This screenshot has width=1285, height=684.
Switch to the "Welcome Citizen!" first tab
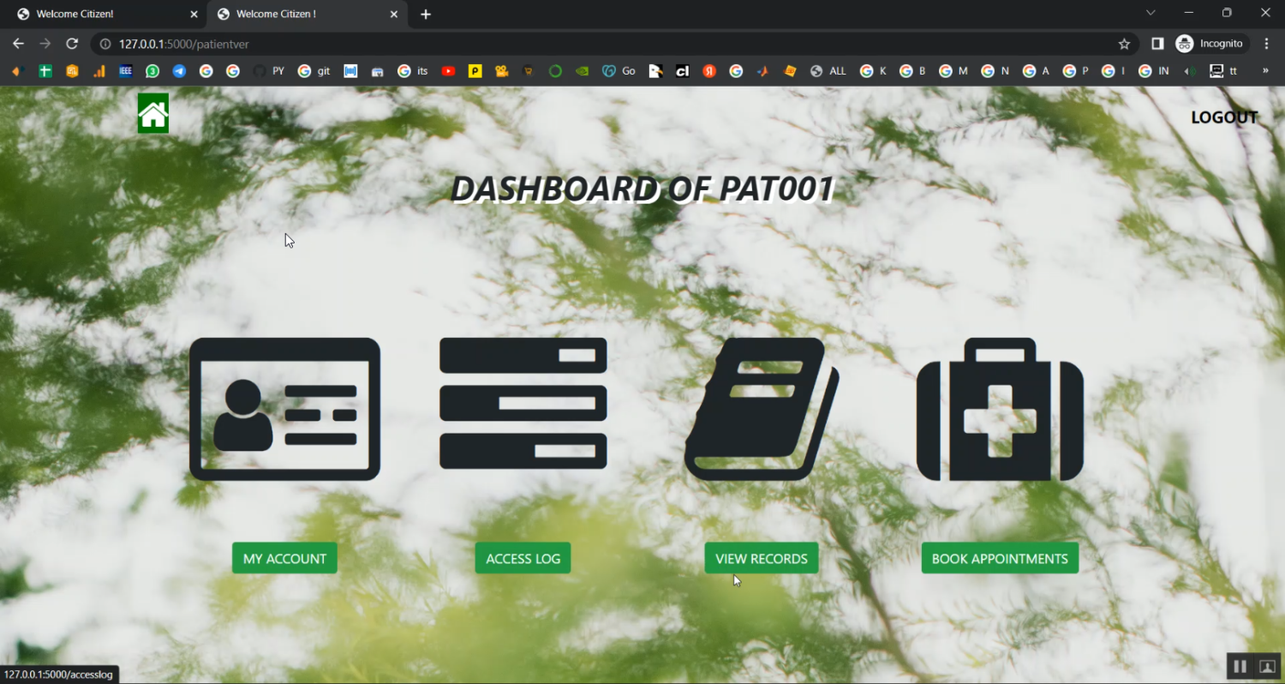[94, 14]
